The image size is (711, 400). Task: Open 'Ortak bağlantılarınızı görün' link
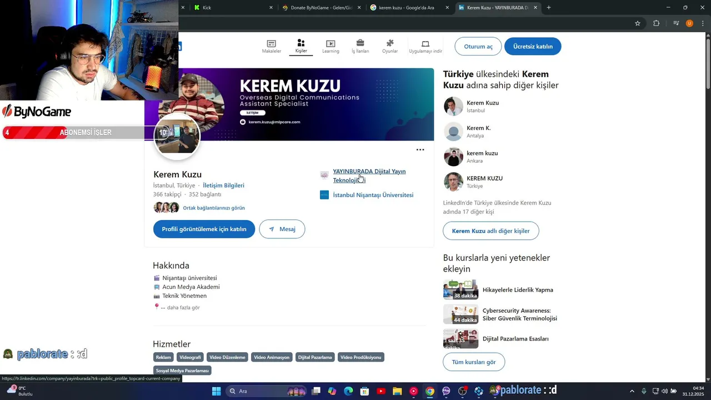(x=214, y=208)
